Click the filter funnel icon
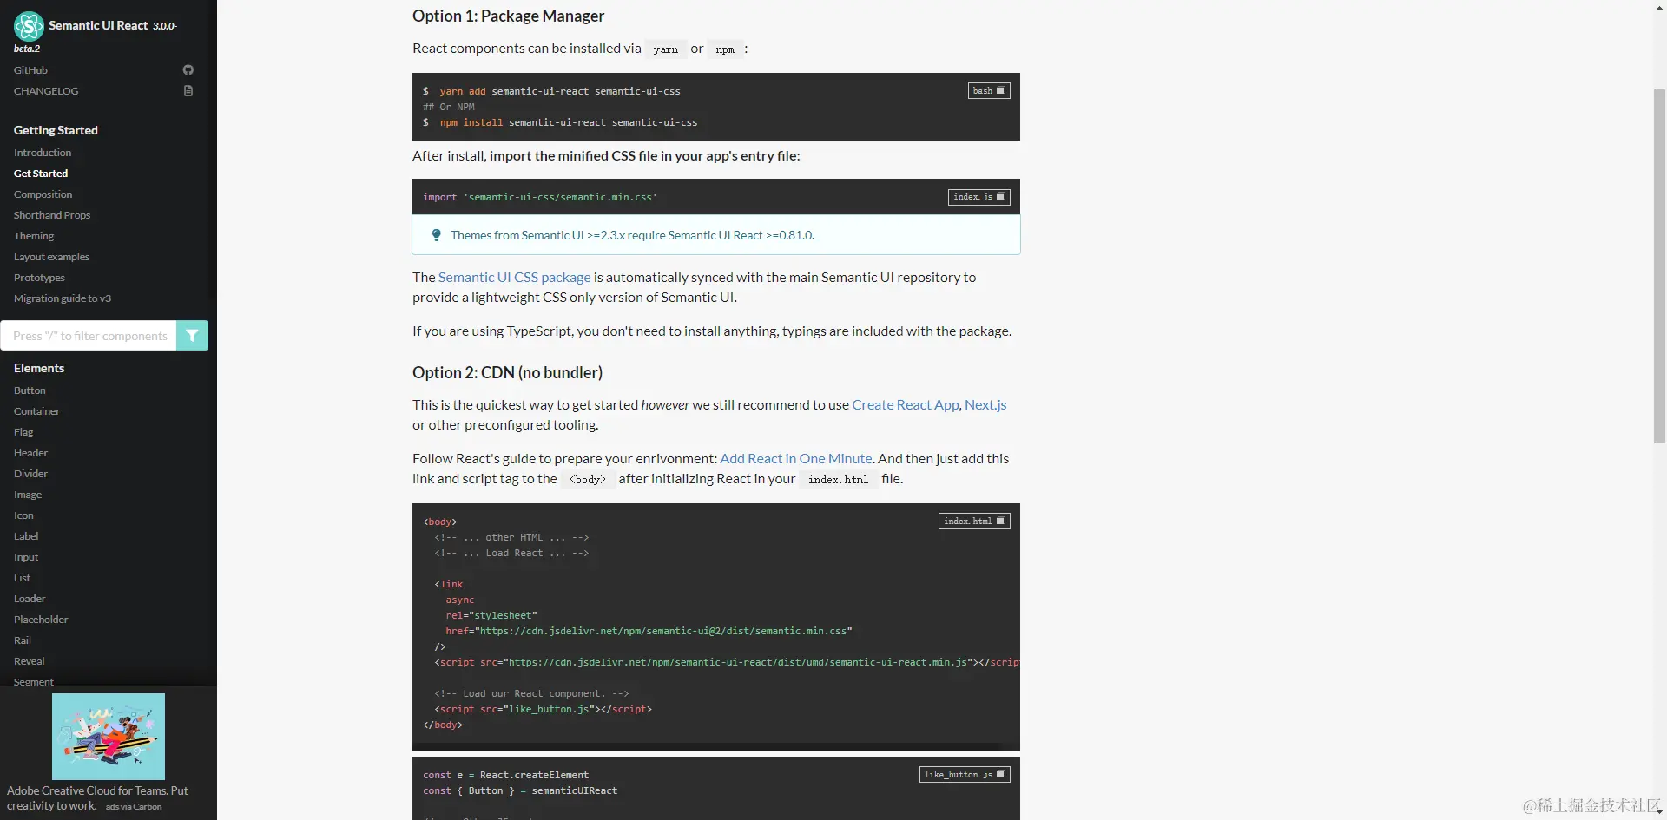 (x=192, y=336)
